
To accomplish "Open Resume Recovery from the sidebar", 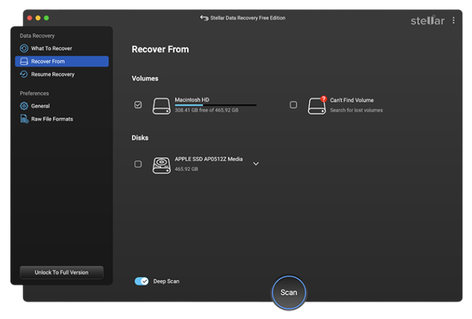I will point(53,74).
